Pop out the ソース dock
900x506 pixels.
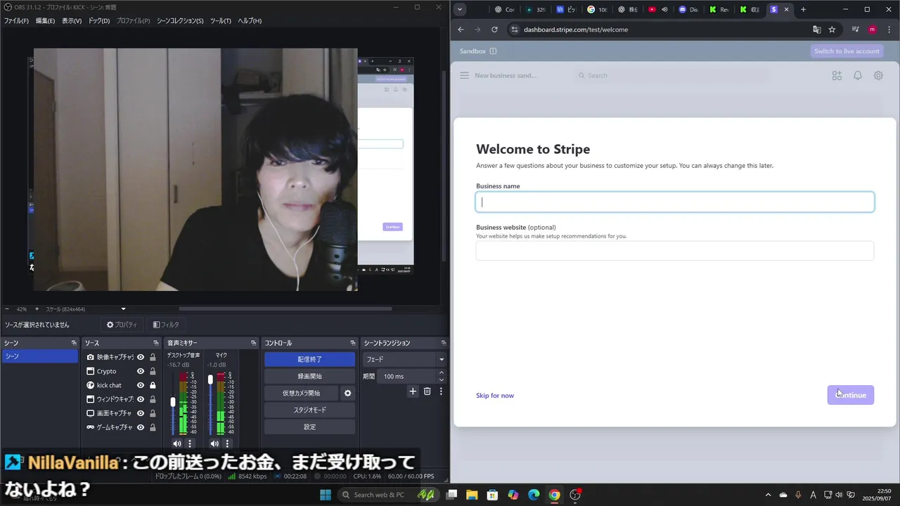tap(157, 343)
